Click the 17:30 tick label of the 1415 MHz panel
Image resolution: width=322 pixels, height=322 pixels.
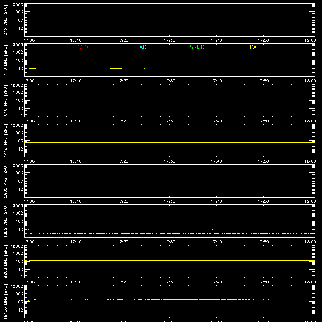click(169, 161)
